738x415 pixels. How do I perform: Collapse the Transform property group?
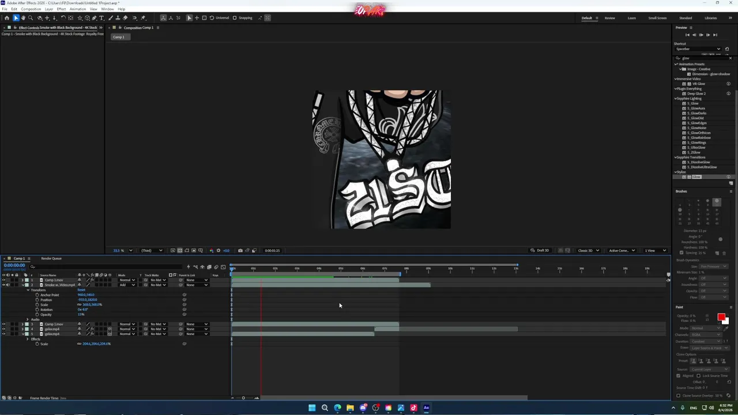pyautogui.click(x=28, y=290)
